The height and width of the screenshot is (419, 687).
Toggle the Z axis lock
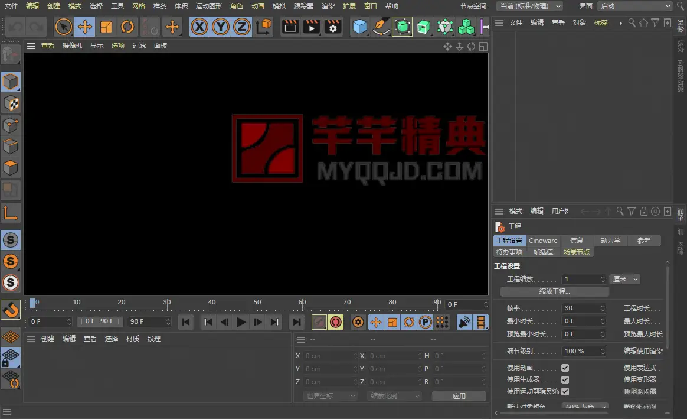pyautogui.click(x=241, y=27)
